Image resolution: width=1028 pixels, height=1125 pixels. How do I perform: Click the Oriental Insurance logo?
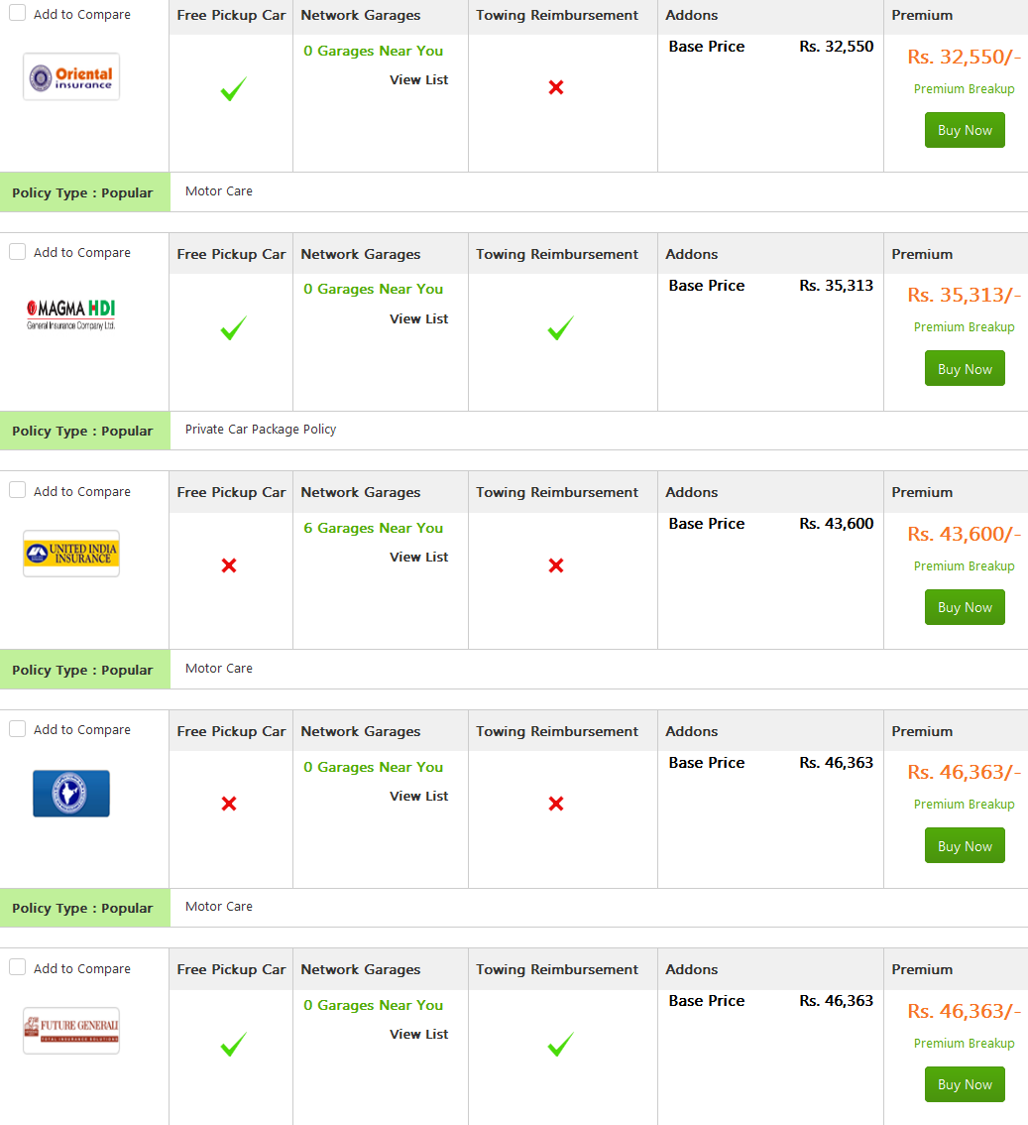71,76
